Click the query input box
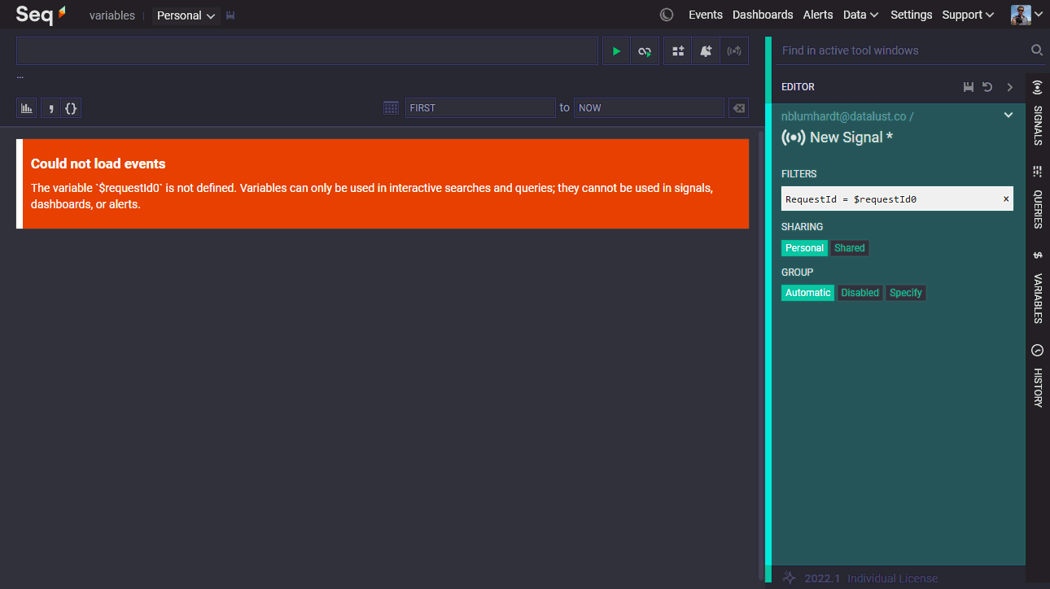This screenshot has height=589, width=1050. [308, 51]
